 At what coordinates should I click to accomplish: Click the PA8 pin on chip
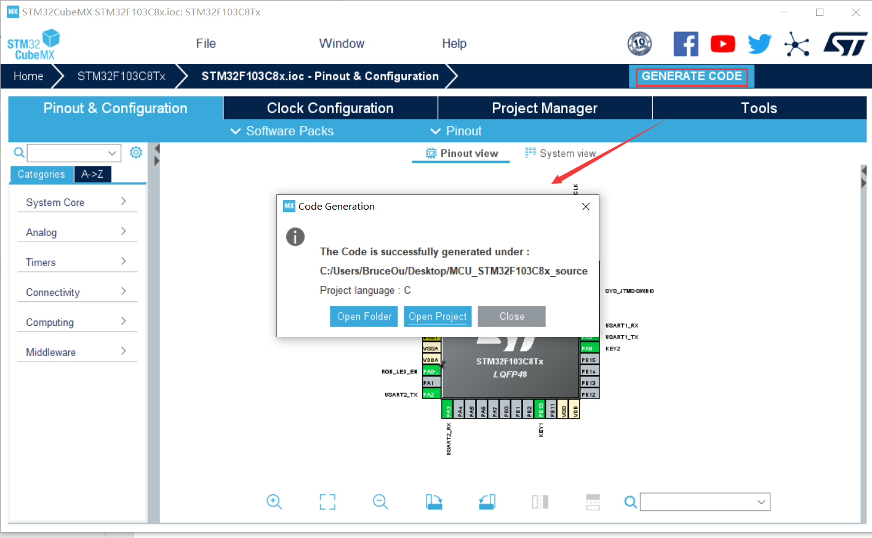pyautogui.click(x=590, y=348)
